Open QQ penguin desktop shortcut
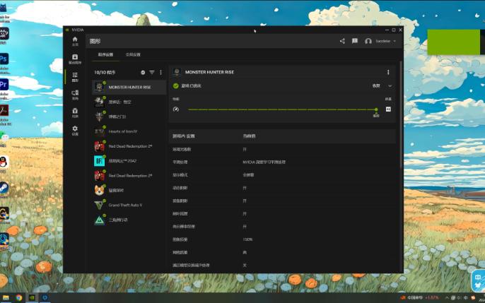 click(4, 162)
